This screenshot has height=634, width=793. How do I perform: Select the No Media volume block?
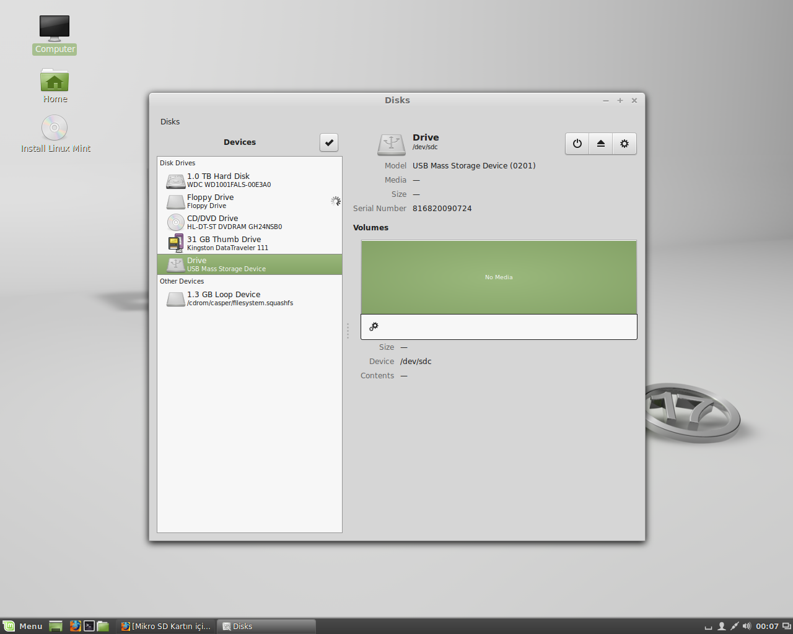tap(499, 277)
